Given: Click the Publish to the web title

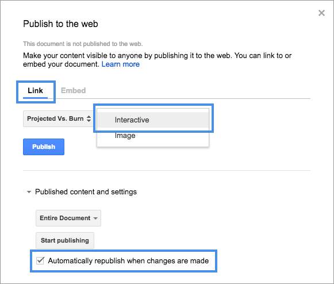Looking at the screenshot, I should click(x=60, y=24).
